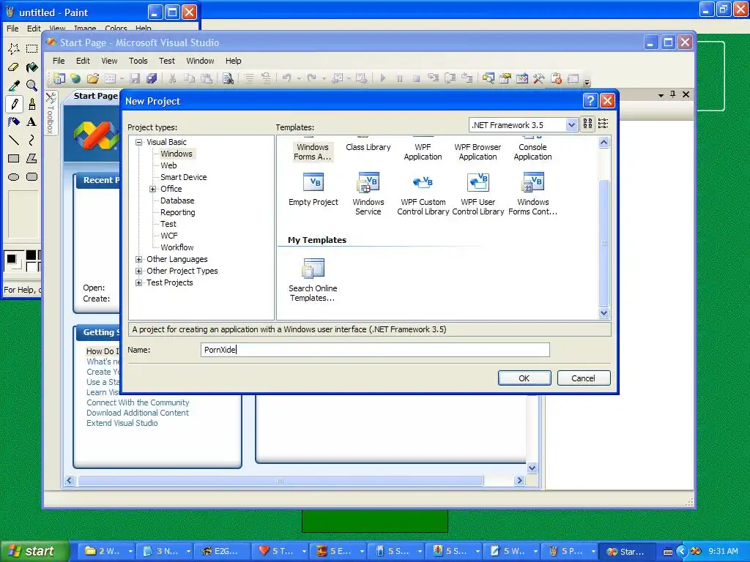Select the Pick Color eyedropper in Paint

tap(14, 85)
